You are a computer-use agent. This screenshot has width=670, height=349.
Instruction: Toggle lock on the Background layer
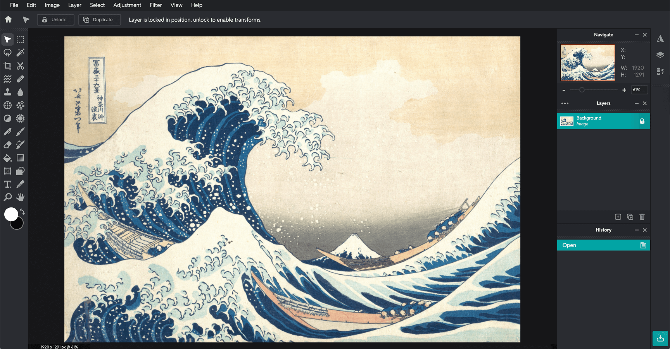click(642, 121)
